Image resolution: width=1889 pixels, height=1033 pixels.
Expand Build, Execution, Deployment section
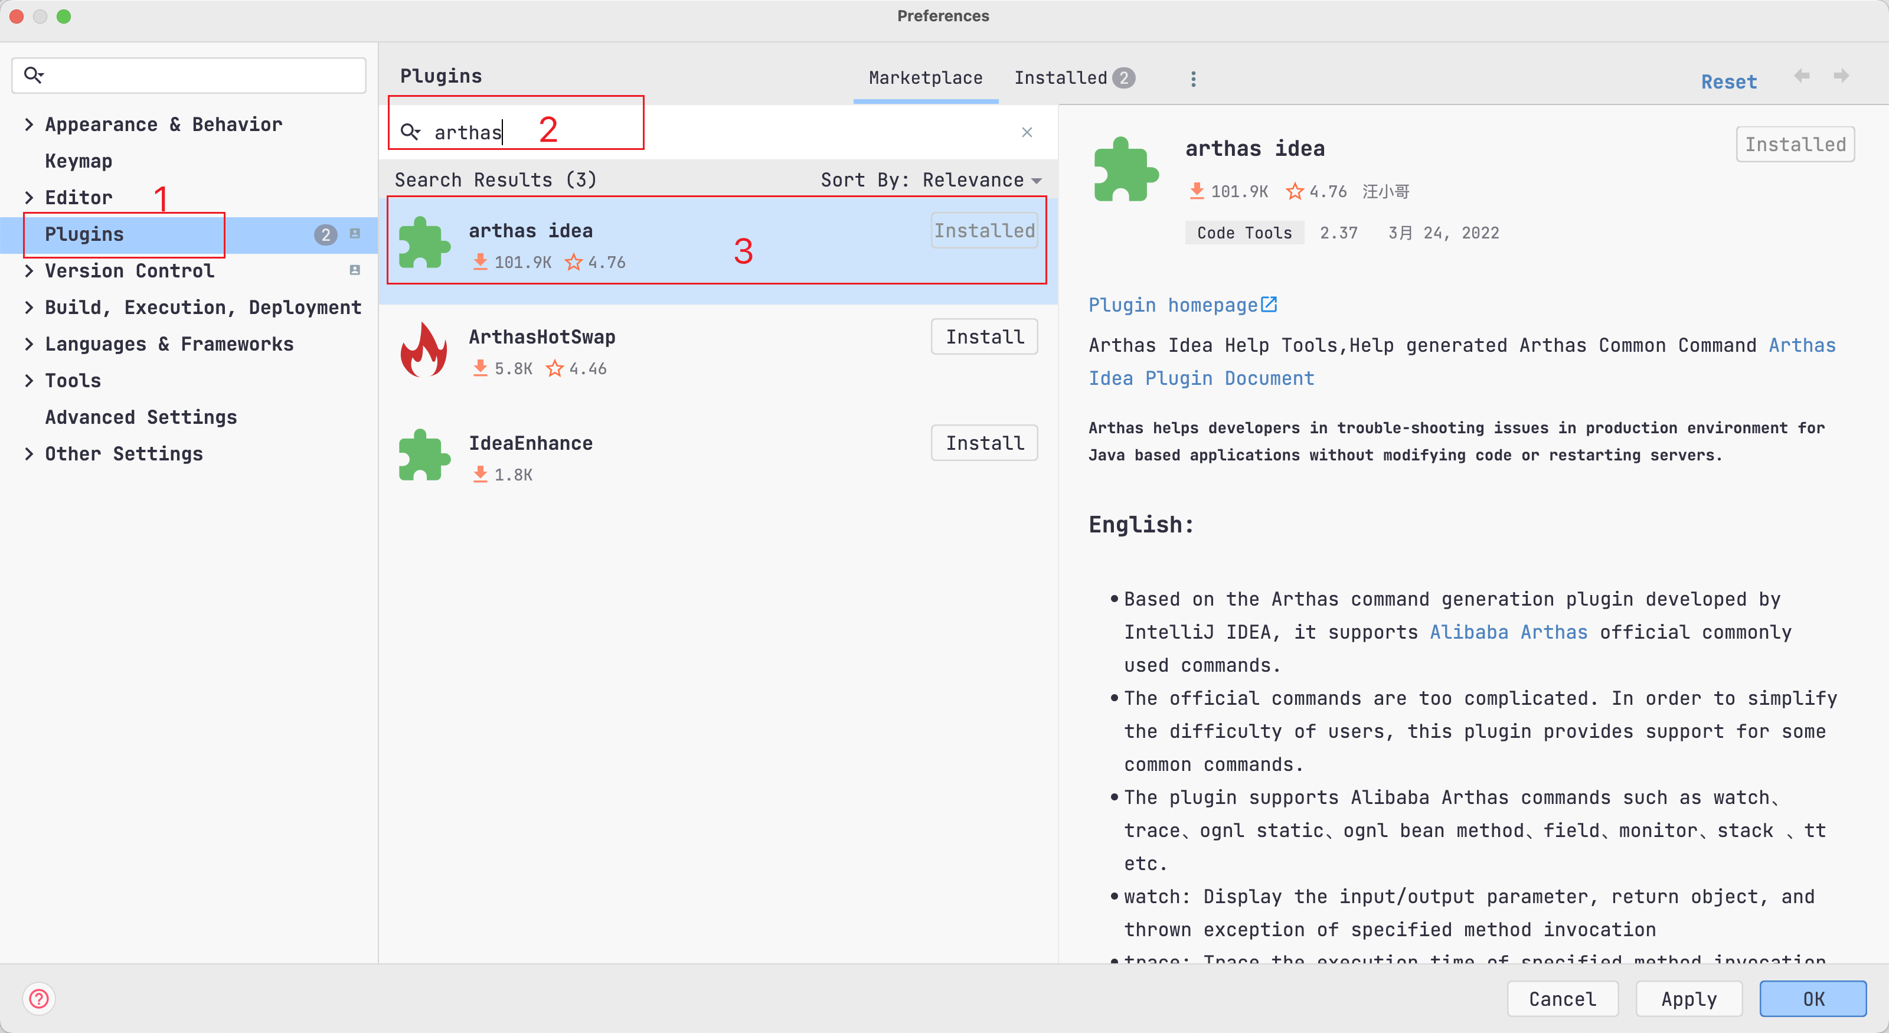[x=28, y=307]
